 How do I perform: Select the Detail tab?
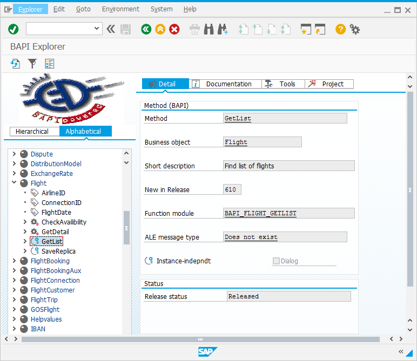(165, 84)
